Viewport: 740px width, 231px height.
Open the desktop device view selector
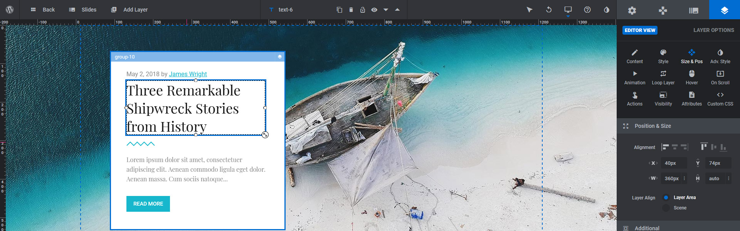coord(568,10)
